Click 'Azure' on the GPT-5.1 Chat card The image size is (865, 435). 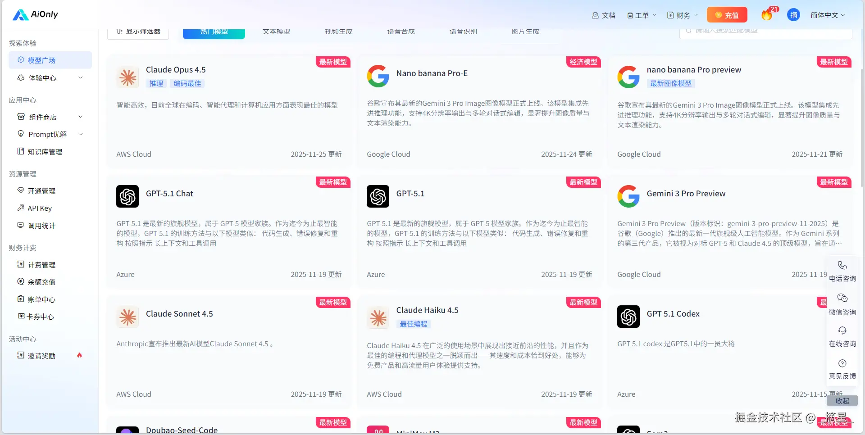125,274
